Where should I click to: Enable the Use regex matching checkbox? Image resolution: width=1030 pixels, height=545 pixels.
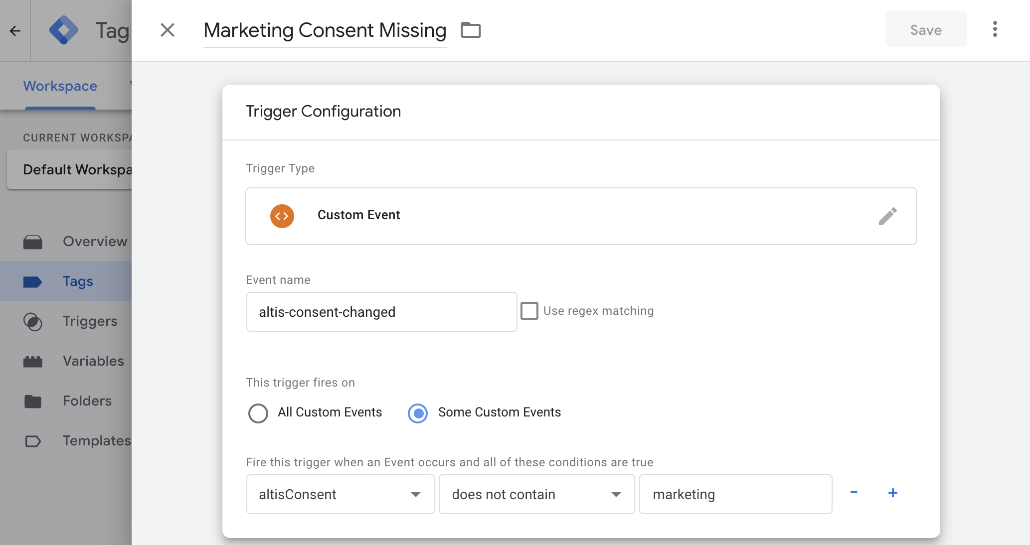529,311
